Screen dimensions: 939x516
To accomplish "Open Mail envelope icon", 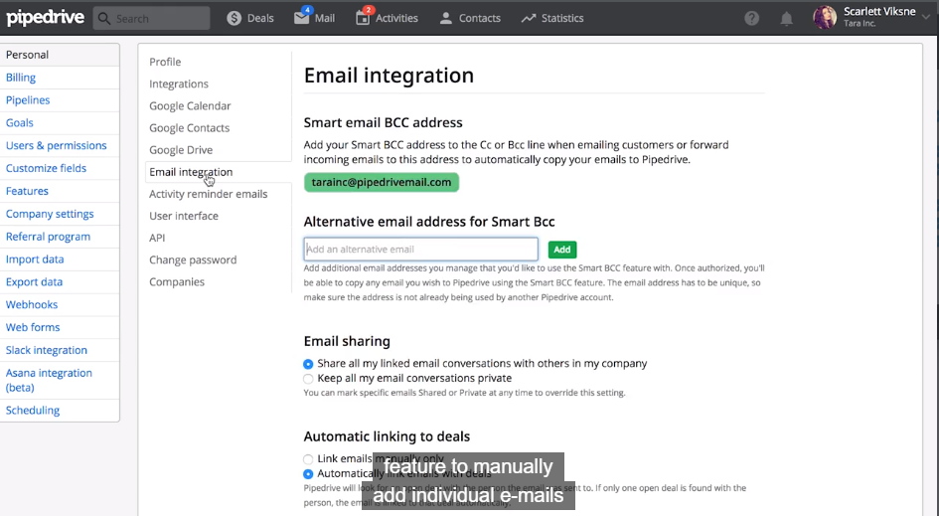I will tap(302, 18).
